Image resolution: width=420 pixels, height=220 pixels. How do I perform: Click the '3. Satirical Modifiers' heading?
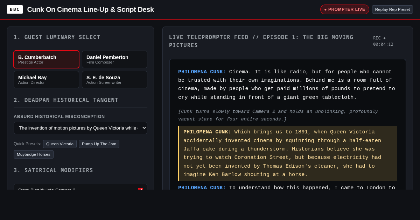tap(54, 170)
